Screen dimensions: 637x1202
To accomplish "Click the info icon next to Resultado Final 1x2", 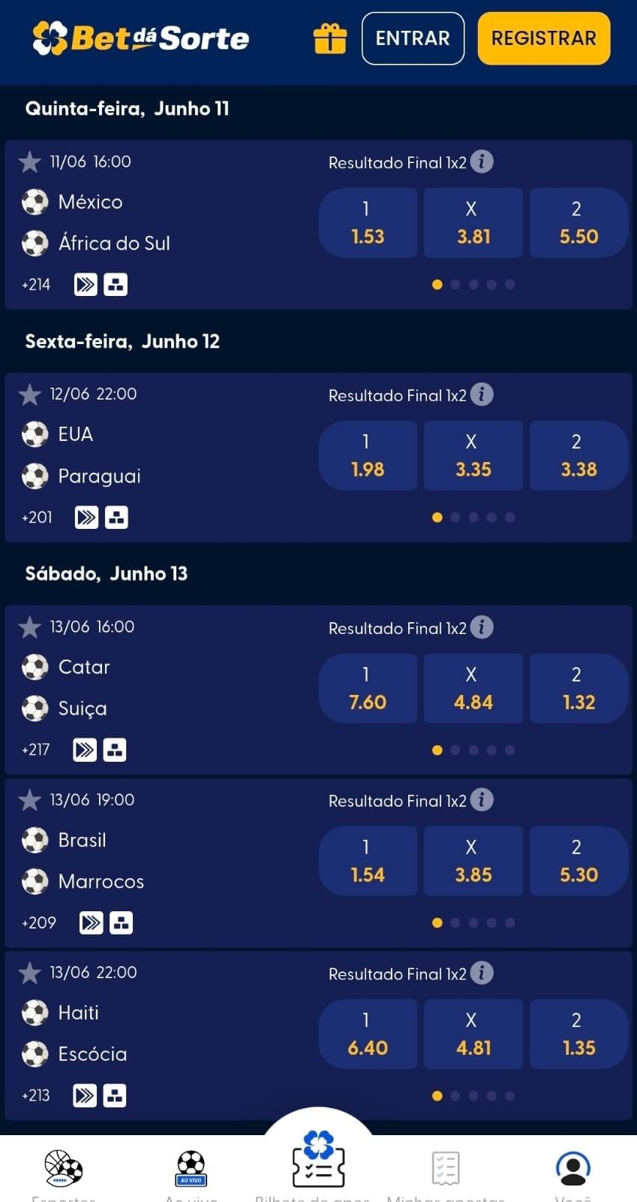I will tap(481, 162).
